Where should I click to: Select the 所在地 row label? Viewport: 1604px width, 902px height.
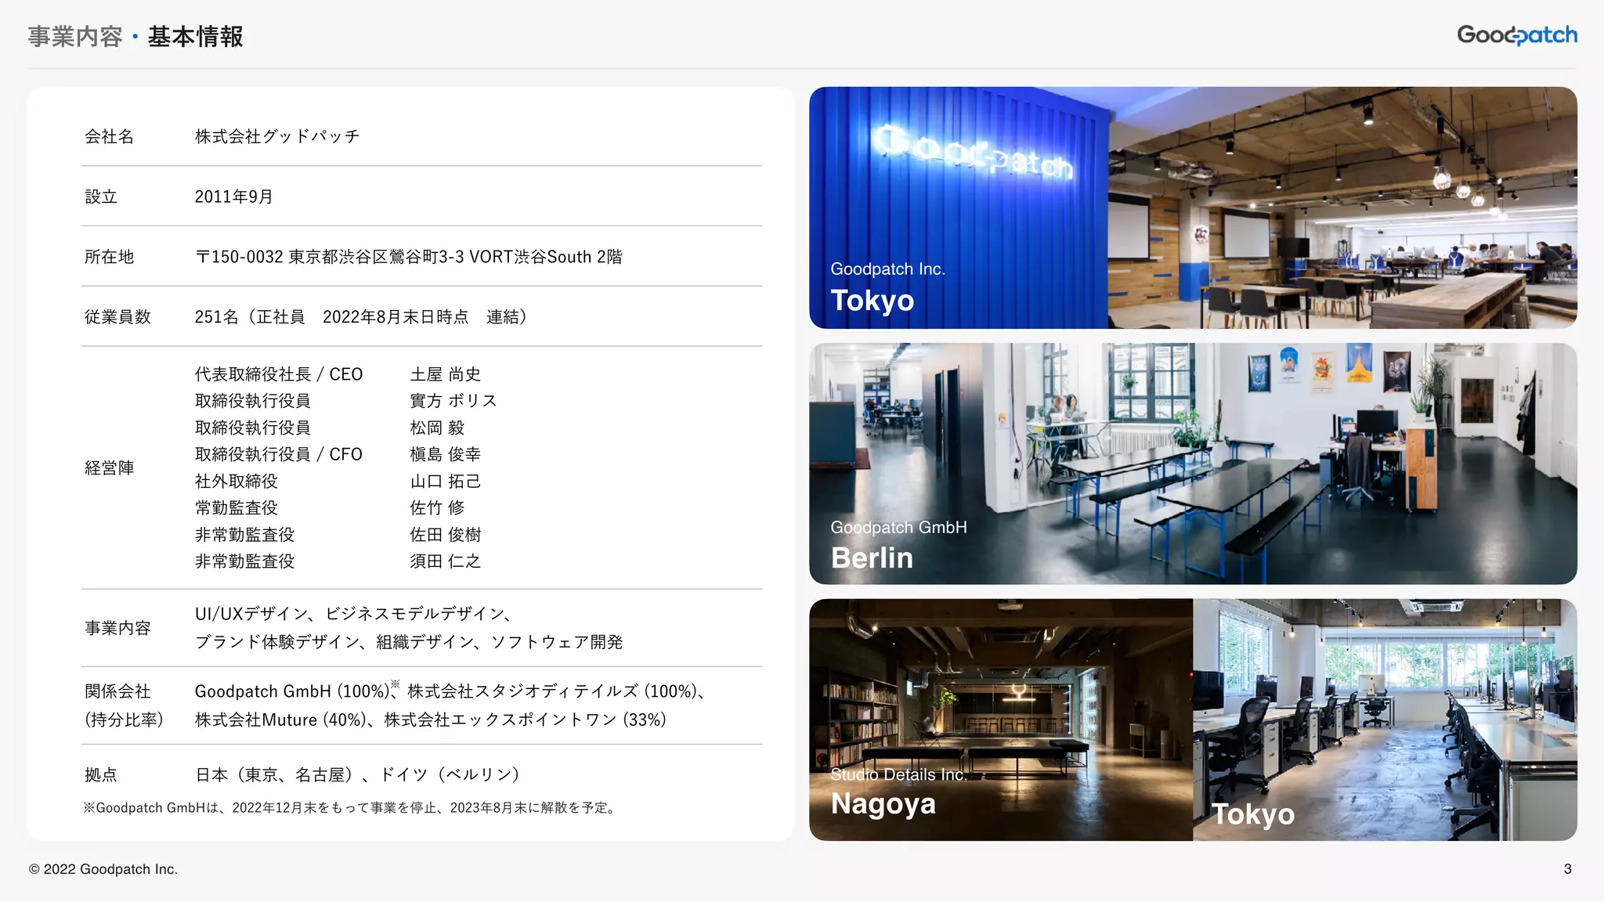click(110, 257)
